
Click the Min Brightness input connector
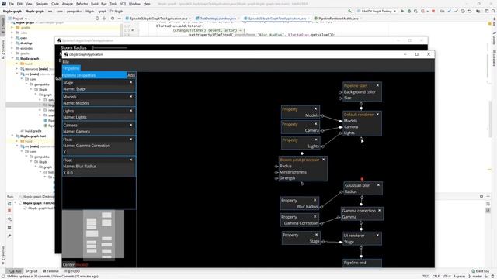(276, 172)
